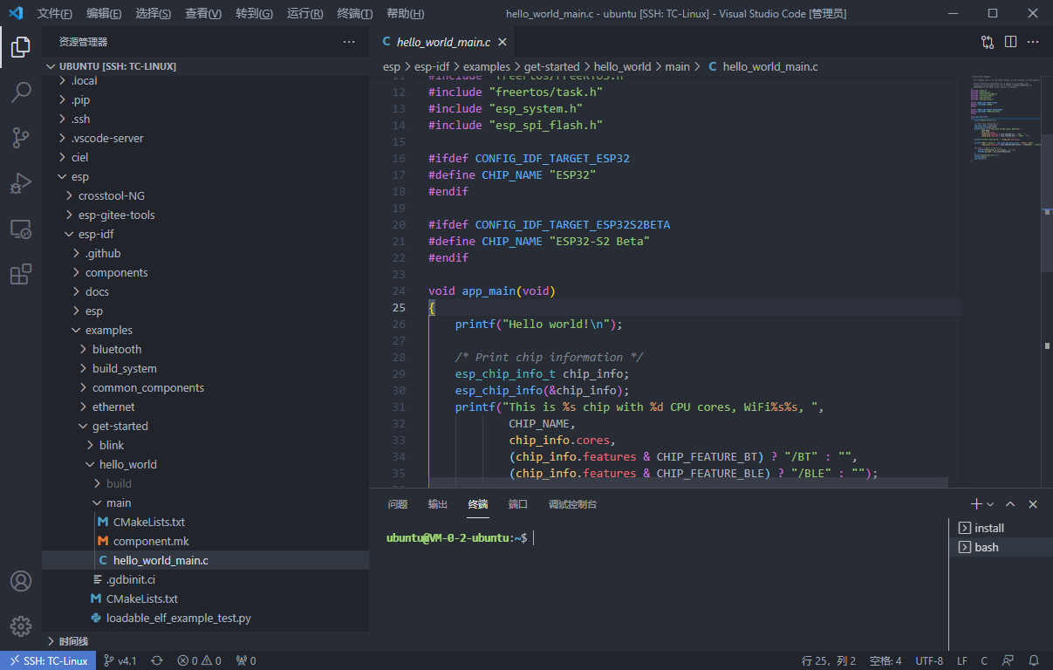Screen dimensions: 1053x670
Task: Collapse the esp-idf folder
Action: pos(205,234)
